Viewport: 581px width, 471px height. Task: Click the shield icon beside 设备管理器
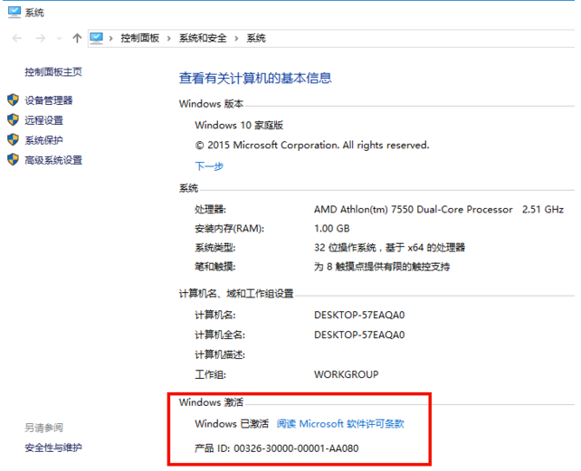coord(13,100)
